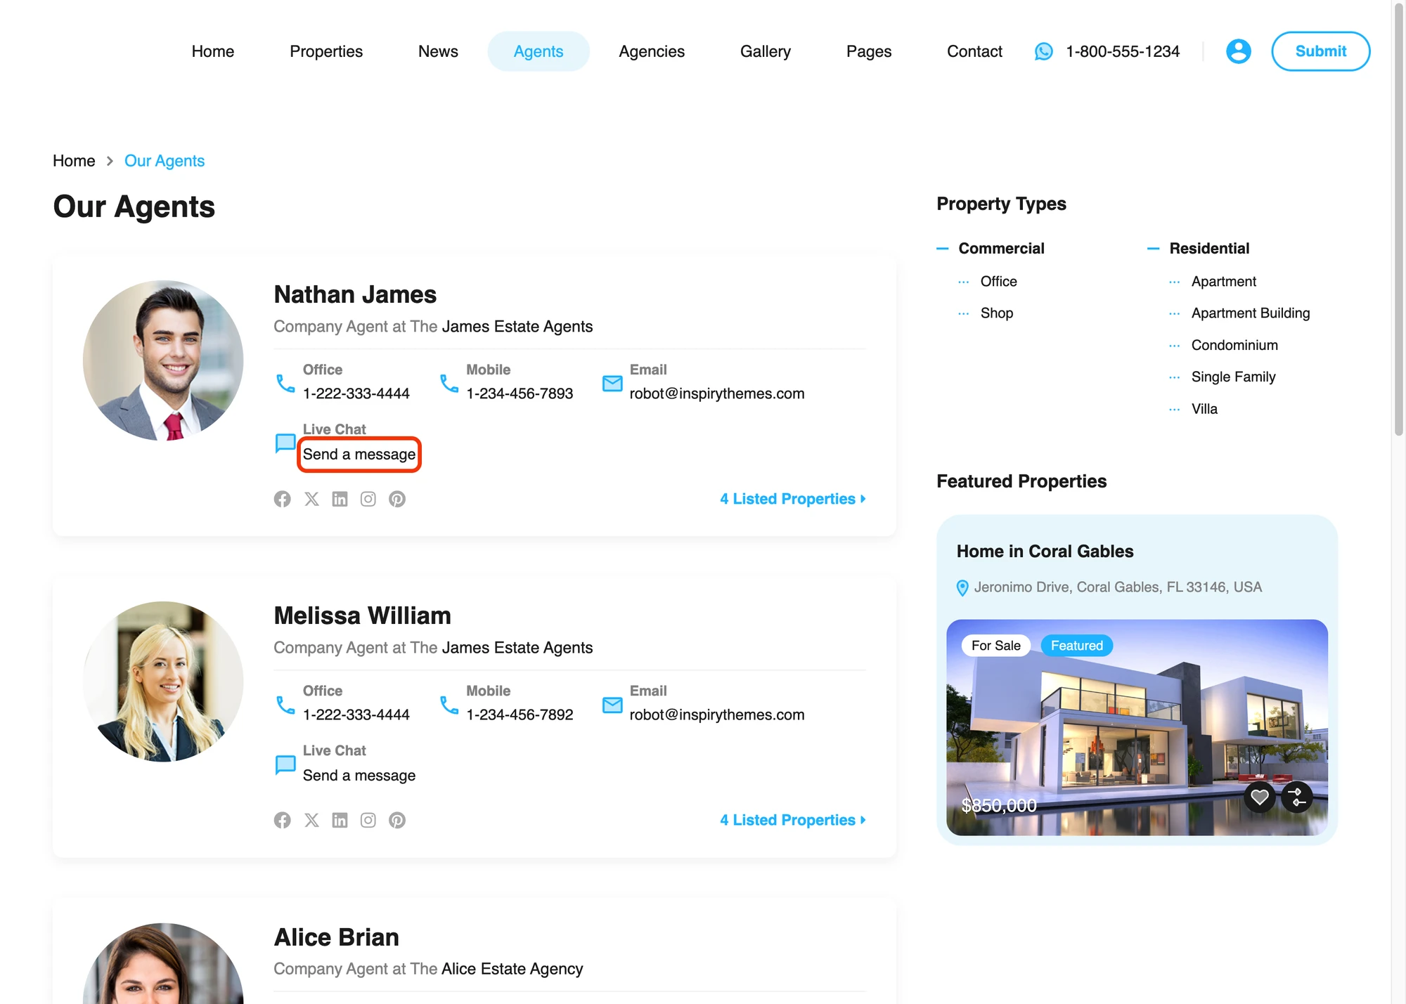This screenshot has width=1406, height=1004.
Task: Open the Residential property type
Action: pyautogui.click(x=1209, y=248)
